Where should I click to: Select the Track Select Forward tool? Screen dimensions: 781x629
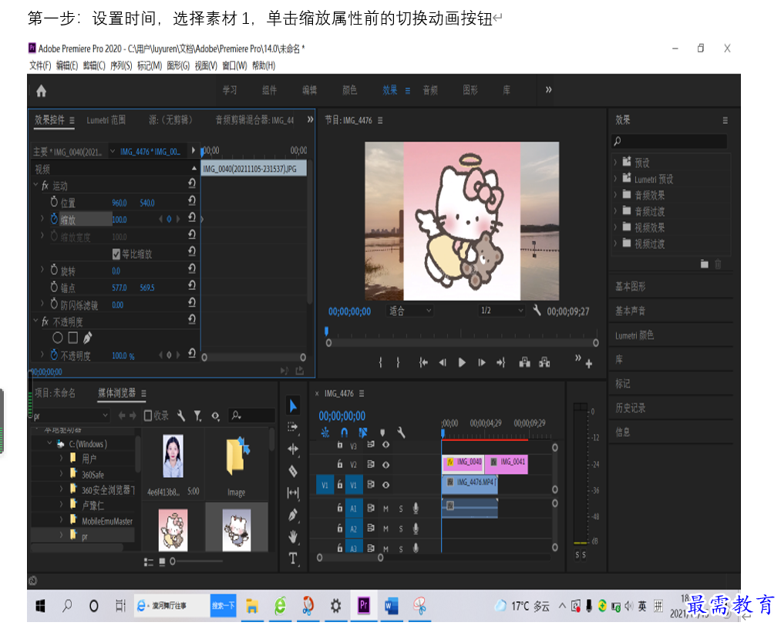pos(293,427)
